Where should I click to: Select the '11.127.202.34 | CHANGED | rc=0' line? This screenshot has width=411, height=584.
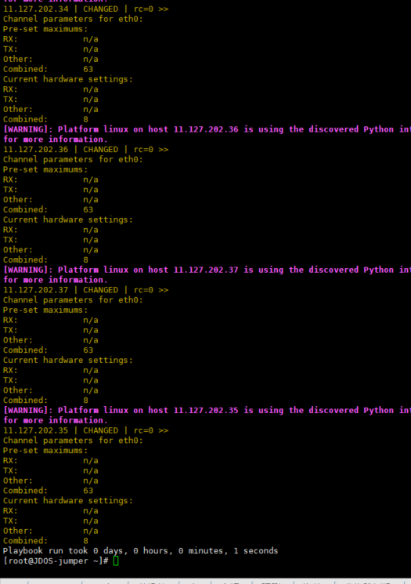click(85, 9)
